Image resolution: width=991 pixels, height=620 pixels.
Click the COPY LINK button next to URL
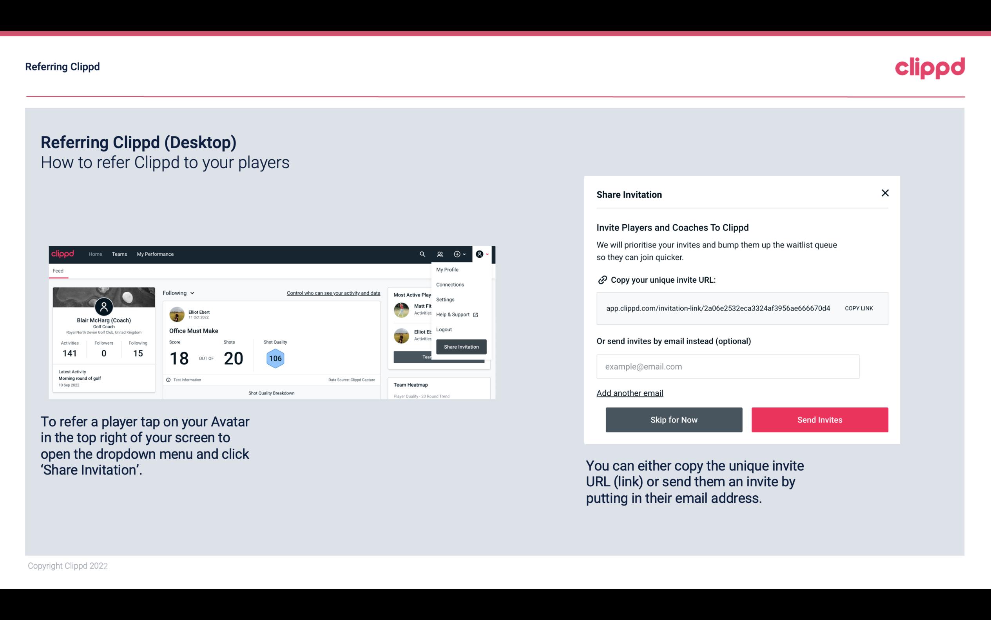[859, 309]
